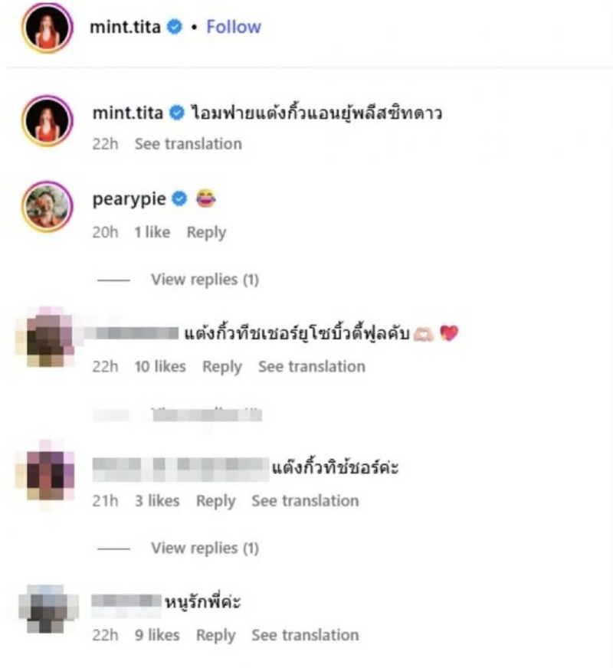Reply to the comment with 9 likes
Screen dimensions: 613x668
215,635
